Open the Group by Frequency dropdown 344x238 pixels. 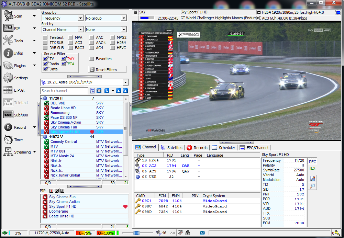click(81, 18)
